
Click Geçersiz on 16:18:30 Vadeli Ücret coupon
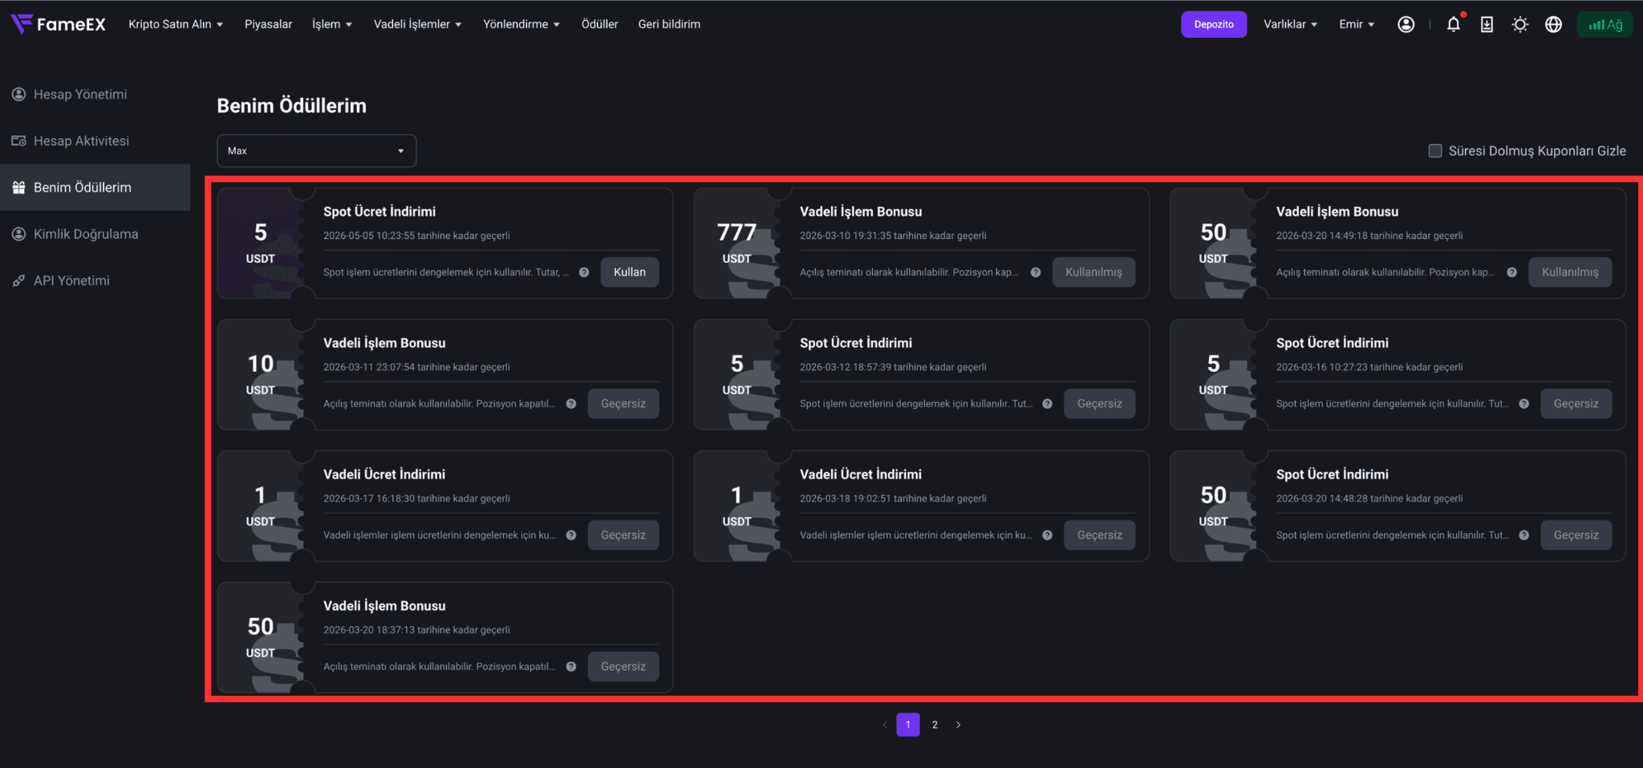623,536
